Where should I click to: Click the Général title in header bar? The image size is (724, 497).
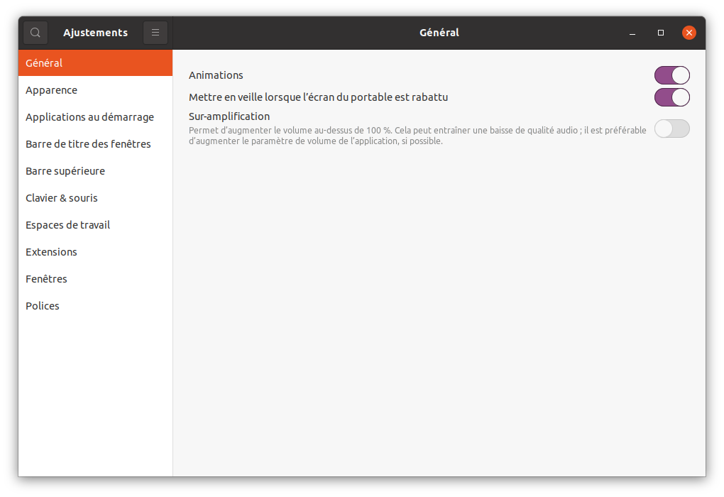(439, 33)
